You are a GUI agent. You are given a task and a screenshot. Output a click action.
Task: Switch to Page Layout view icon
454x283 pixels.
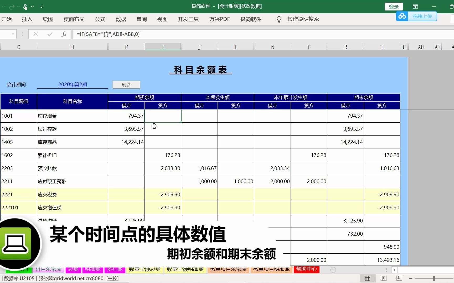pyautogui.click(x=383, y=278)
